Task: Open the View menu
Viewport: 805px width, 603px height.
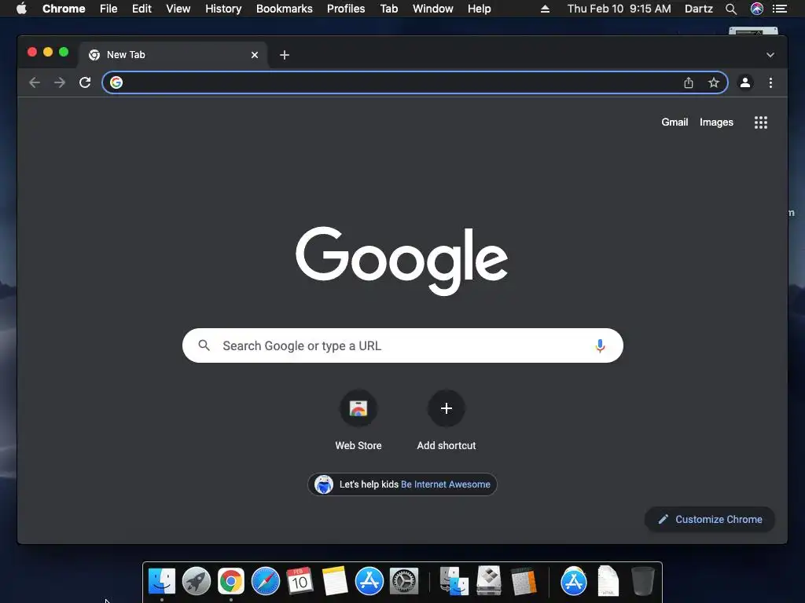Action: click(x=178, y=9)
